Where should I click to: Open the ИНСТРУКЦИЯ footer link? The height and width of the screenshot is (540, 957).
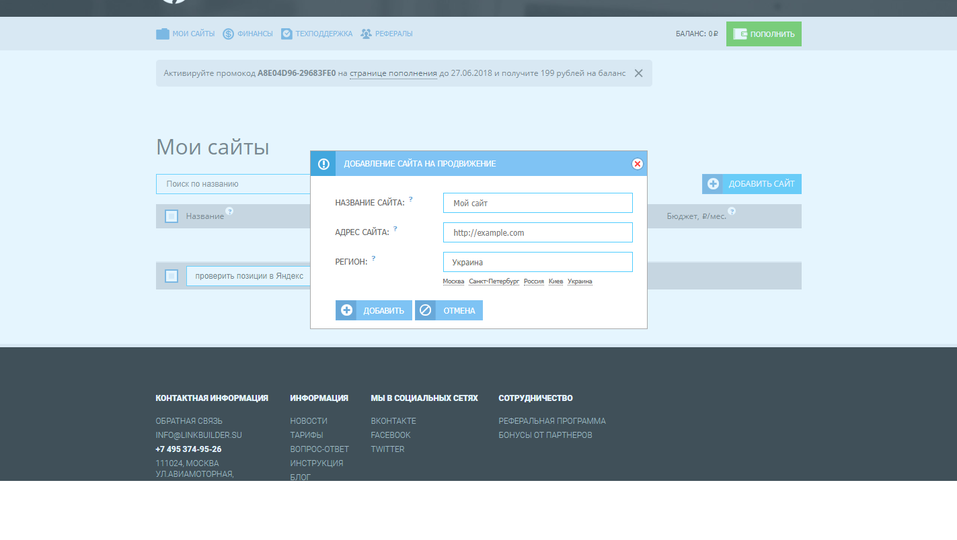coord(317,463)
